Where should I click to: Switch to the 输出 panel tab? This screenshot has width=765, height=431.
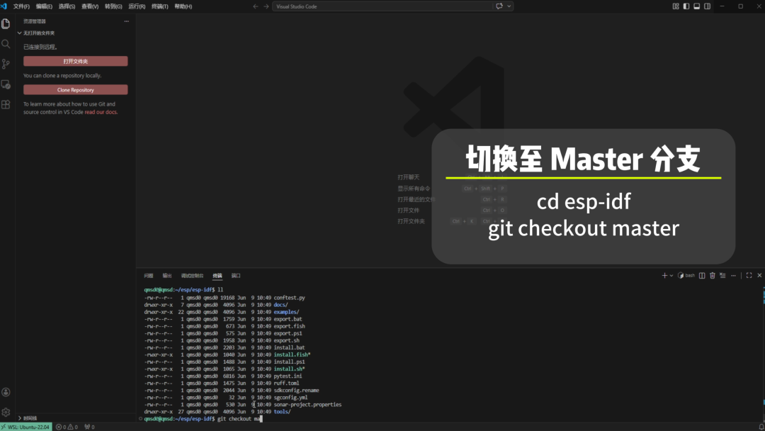pyautogui.click(x=167, y=276)
